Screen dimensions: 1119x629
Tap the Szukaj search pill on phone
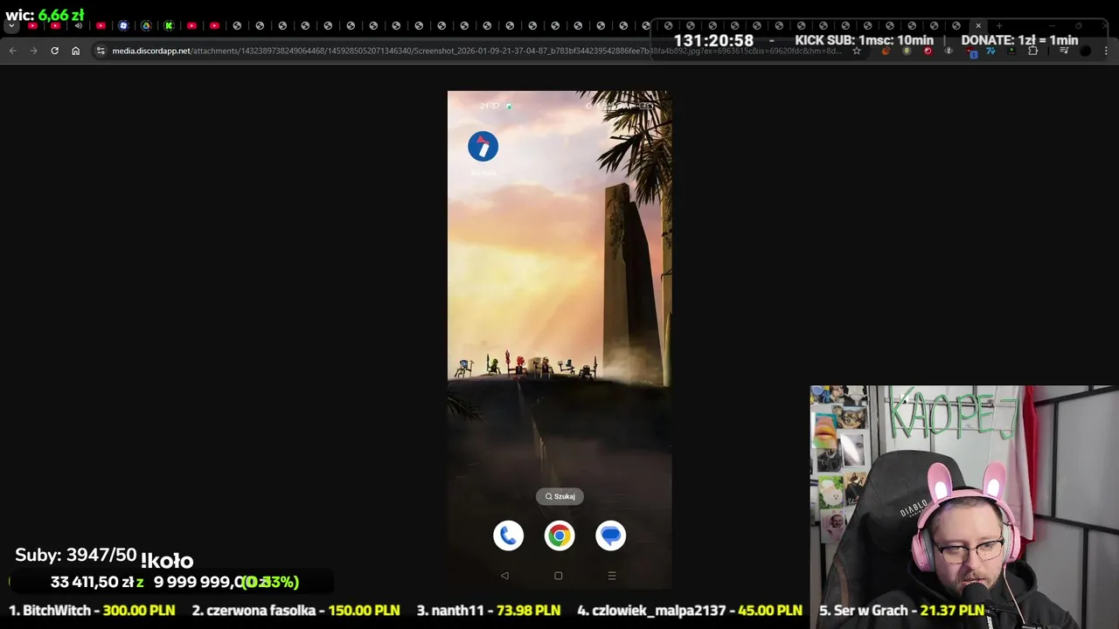point(559,496)
